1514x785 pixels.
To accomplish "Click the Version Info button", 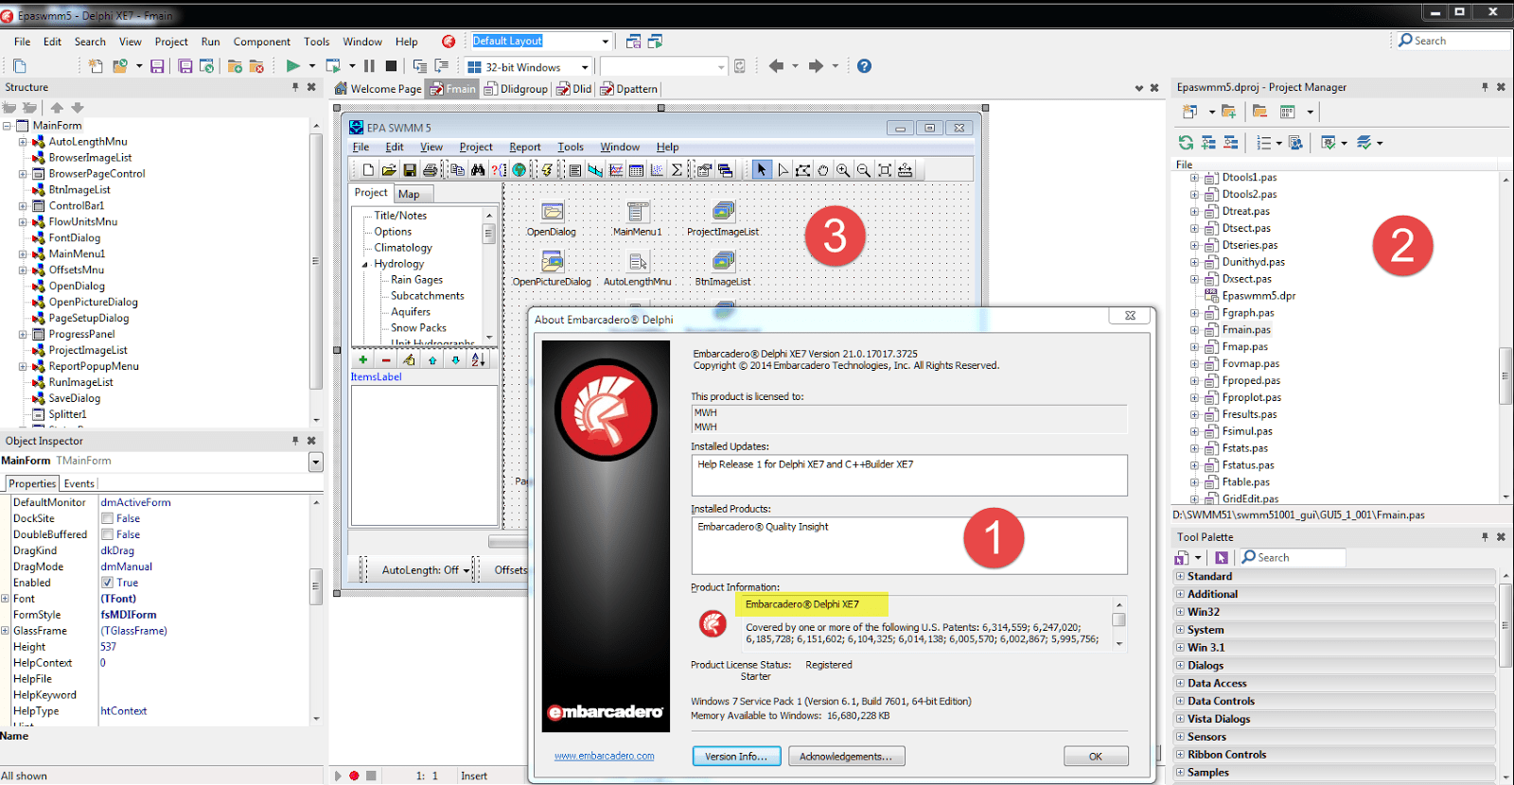I will tap(736, 757).
